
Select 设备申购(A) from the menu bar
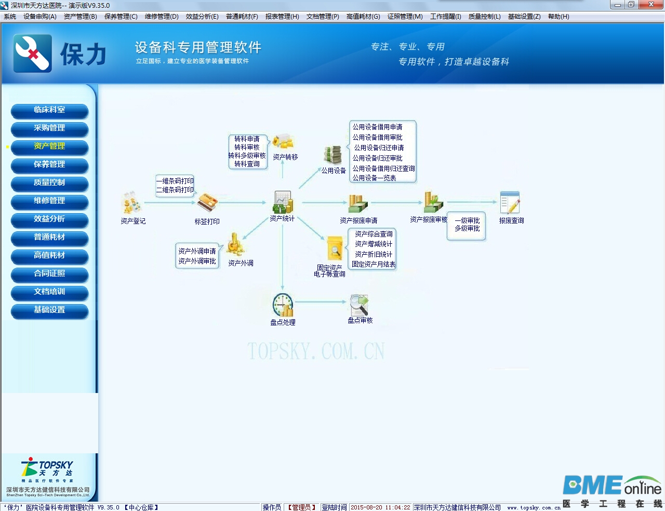[41, 16]
